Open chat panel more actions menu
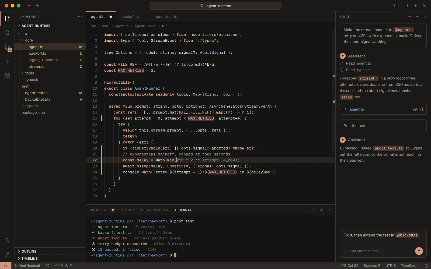 click(x=418, y=17)
